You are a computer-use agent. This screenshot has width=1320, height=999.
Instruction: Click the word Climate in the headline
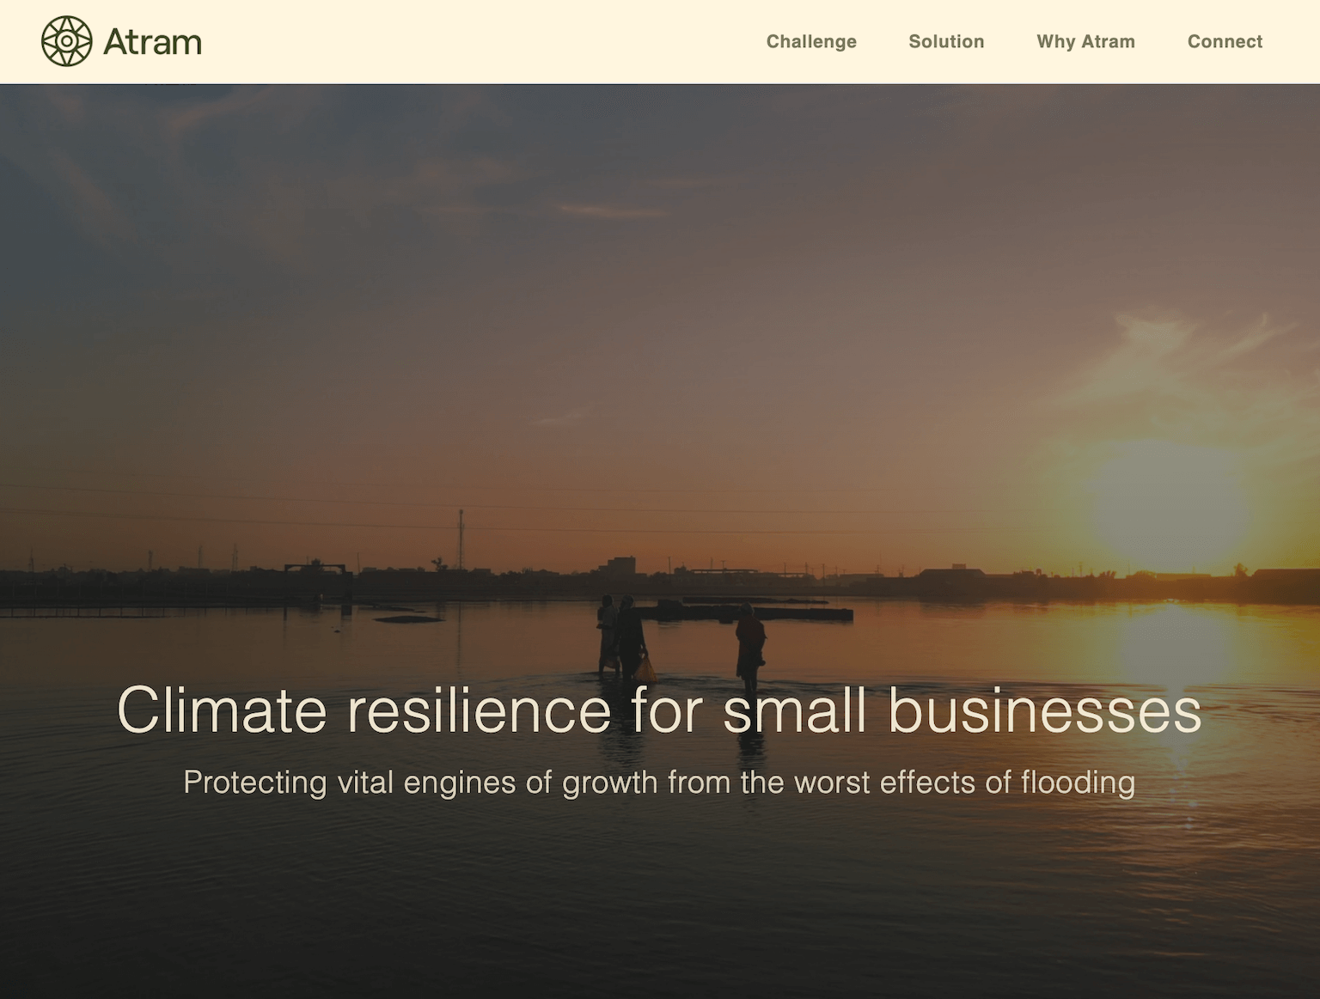222,710
